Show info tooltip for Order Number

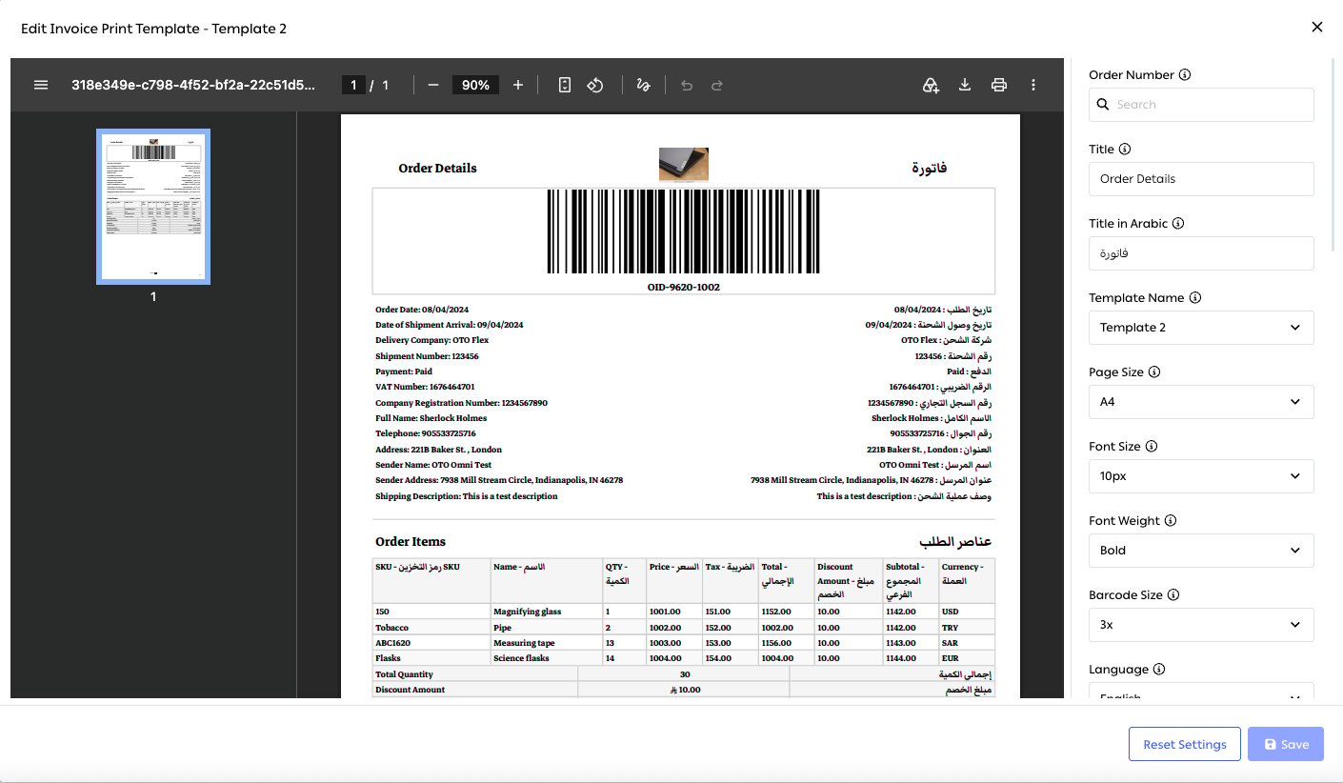(x=1185, y=74)
